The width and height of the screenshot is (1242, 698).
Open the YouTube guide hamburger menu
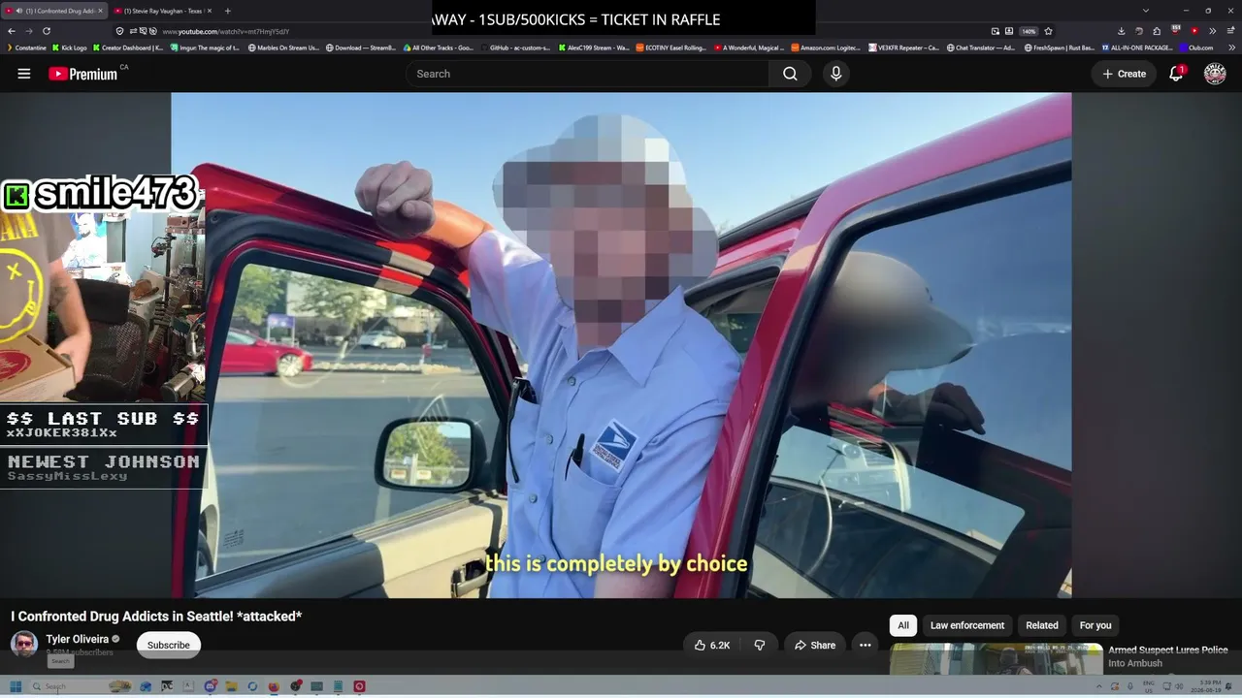(x=24, y=74)
